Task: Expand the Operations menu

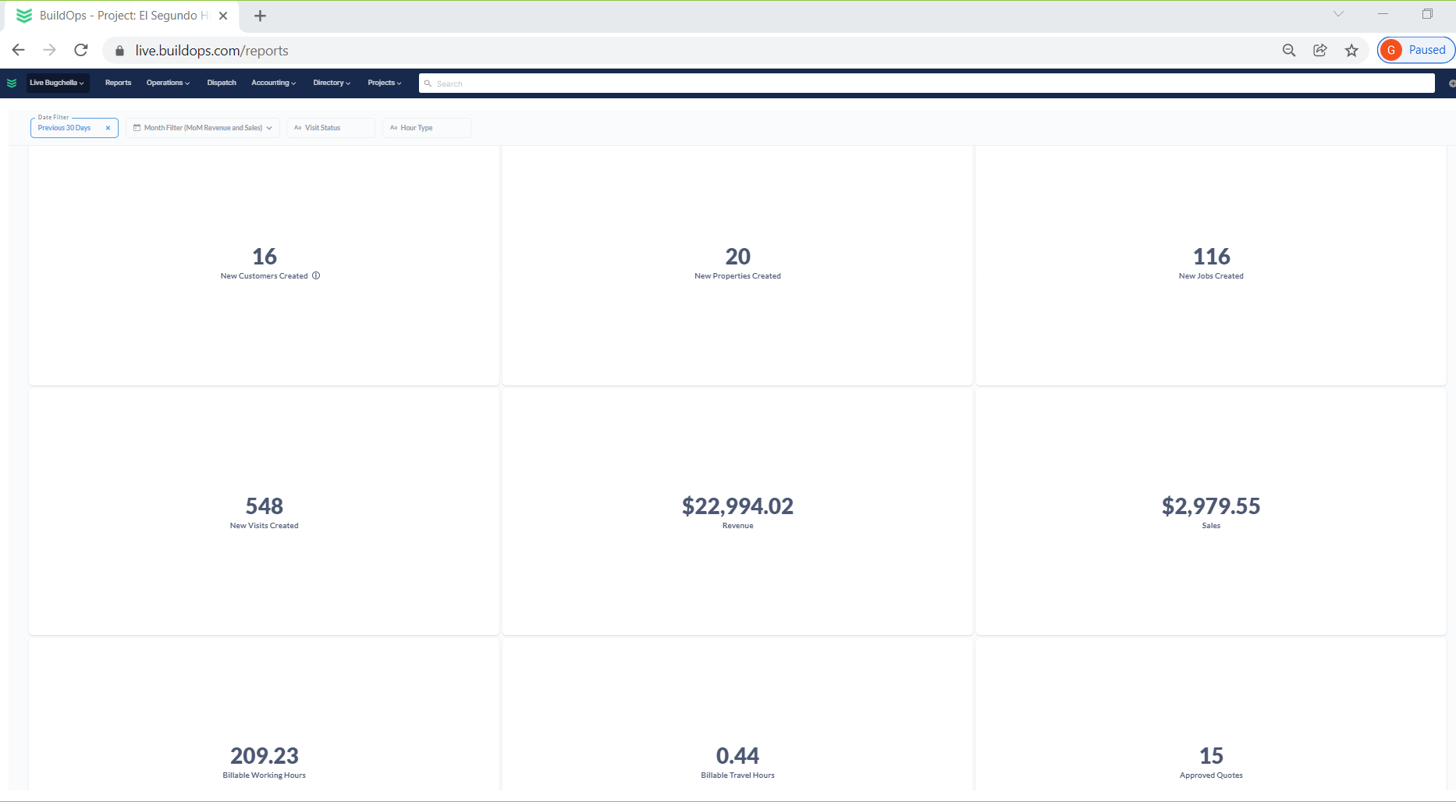Action: 168,83
